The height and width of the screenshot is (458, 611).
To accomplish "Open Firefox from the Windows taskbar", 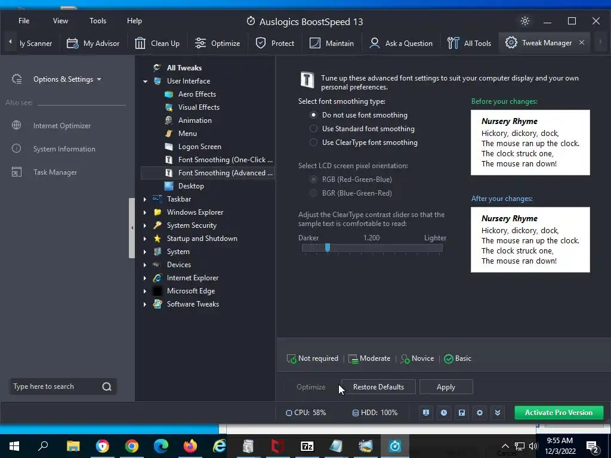I will pyautogui.click(x=190, y=446).
